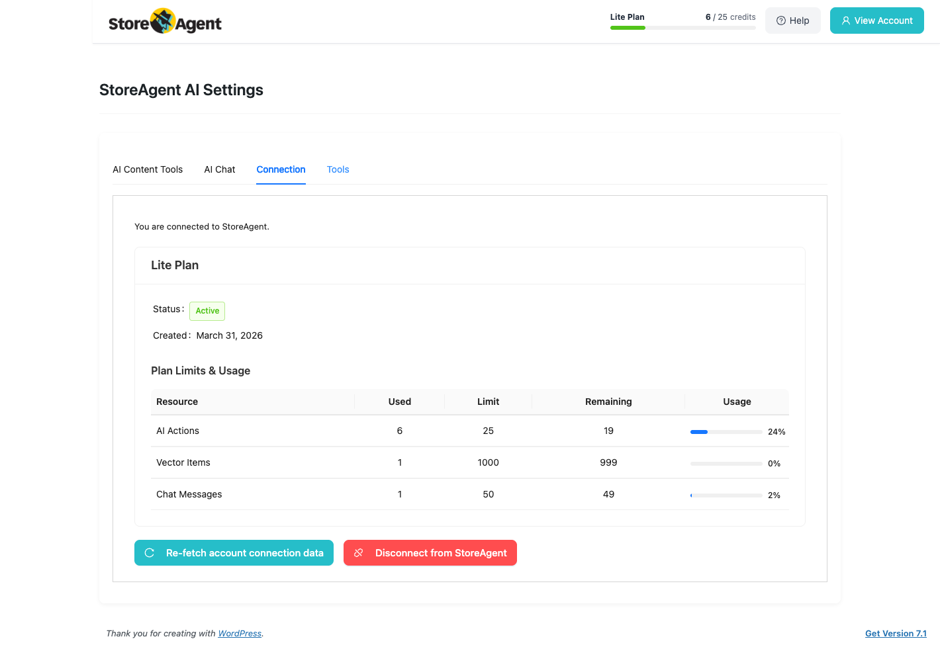
Task: Click the Active status badge
Action: [207, 311]
